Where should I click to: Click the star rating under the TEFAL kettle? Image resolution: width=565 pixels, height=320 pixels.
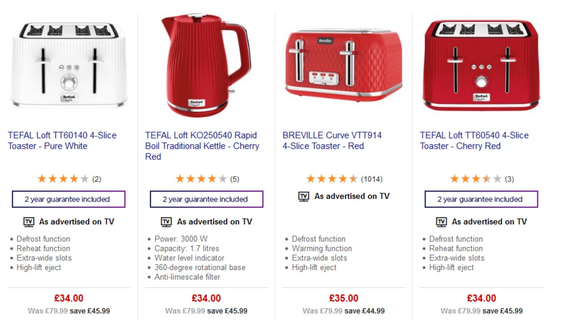(x=200, y=179)
